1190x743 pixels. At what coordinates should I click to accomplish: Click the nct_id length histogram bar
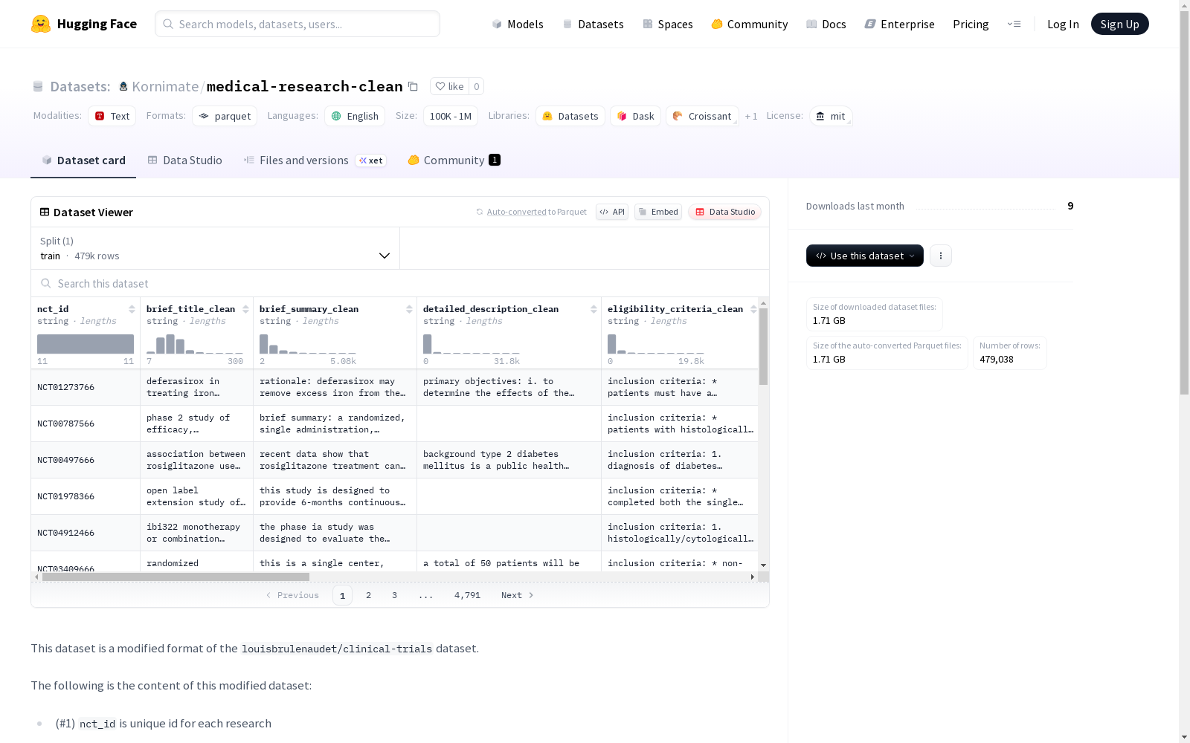86,344
